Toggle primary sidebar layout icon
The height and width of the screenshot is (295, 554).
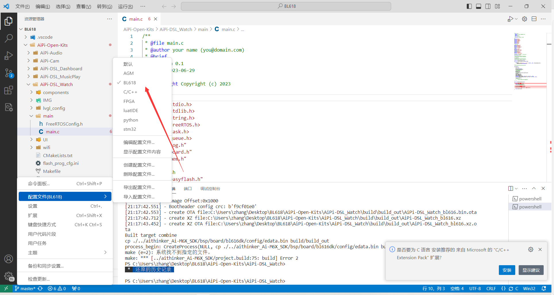pyautogui.click(x=469, y=6)
